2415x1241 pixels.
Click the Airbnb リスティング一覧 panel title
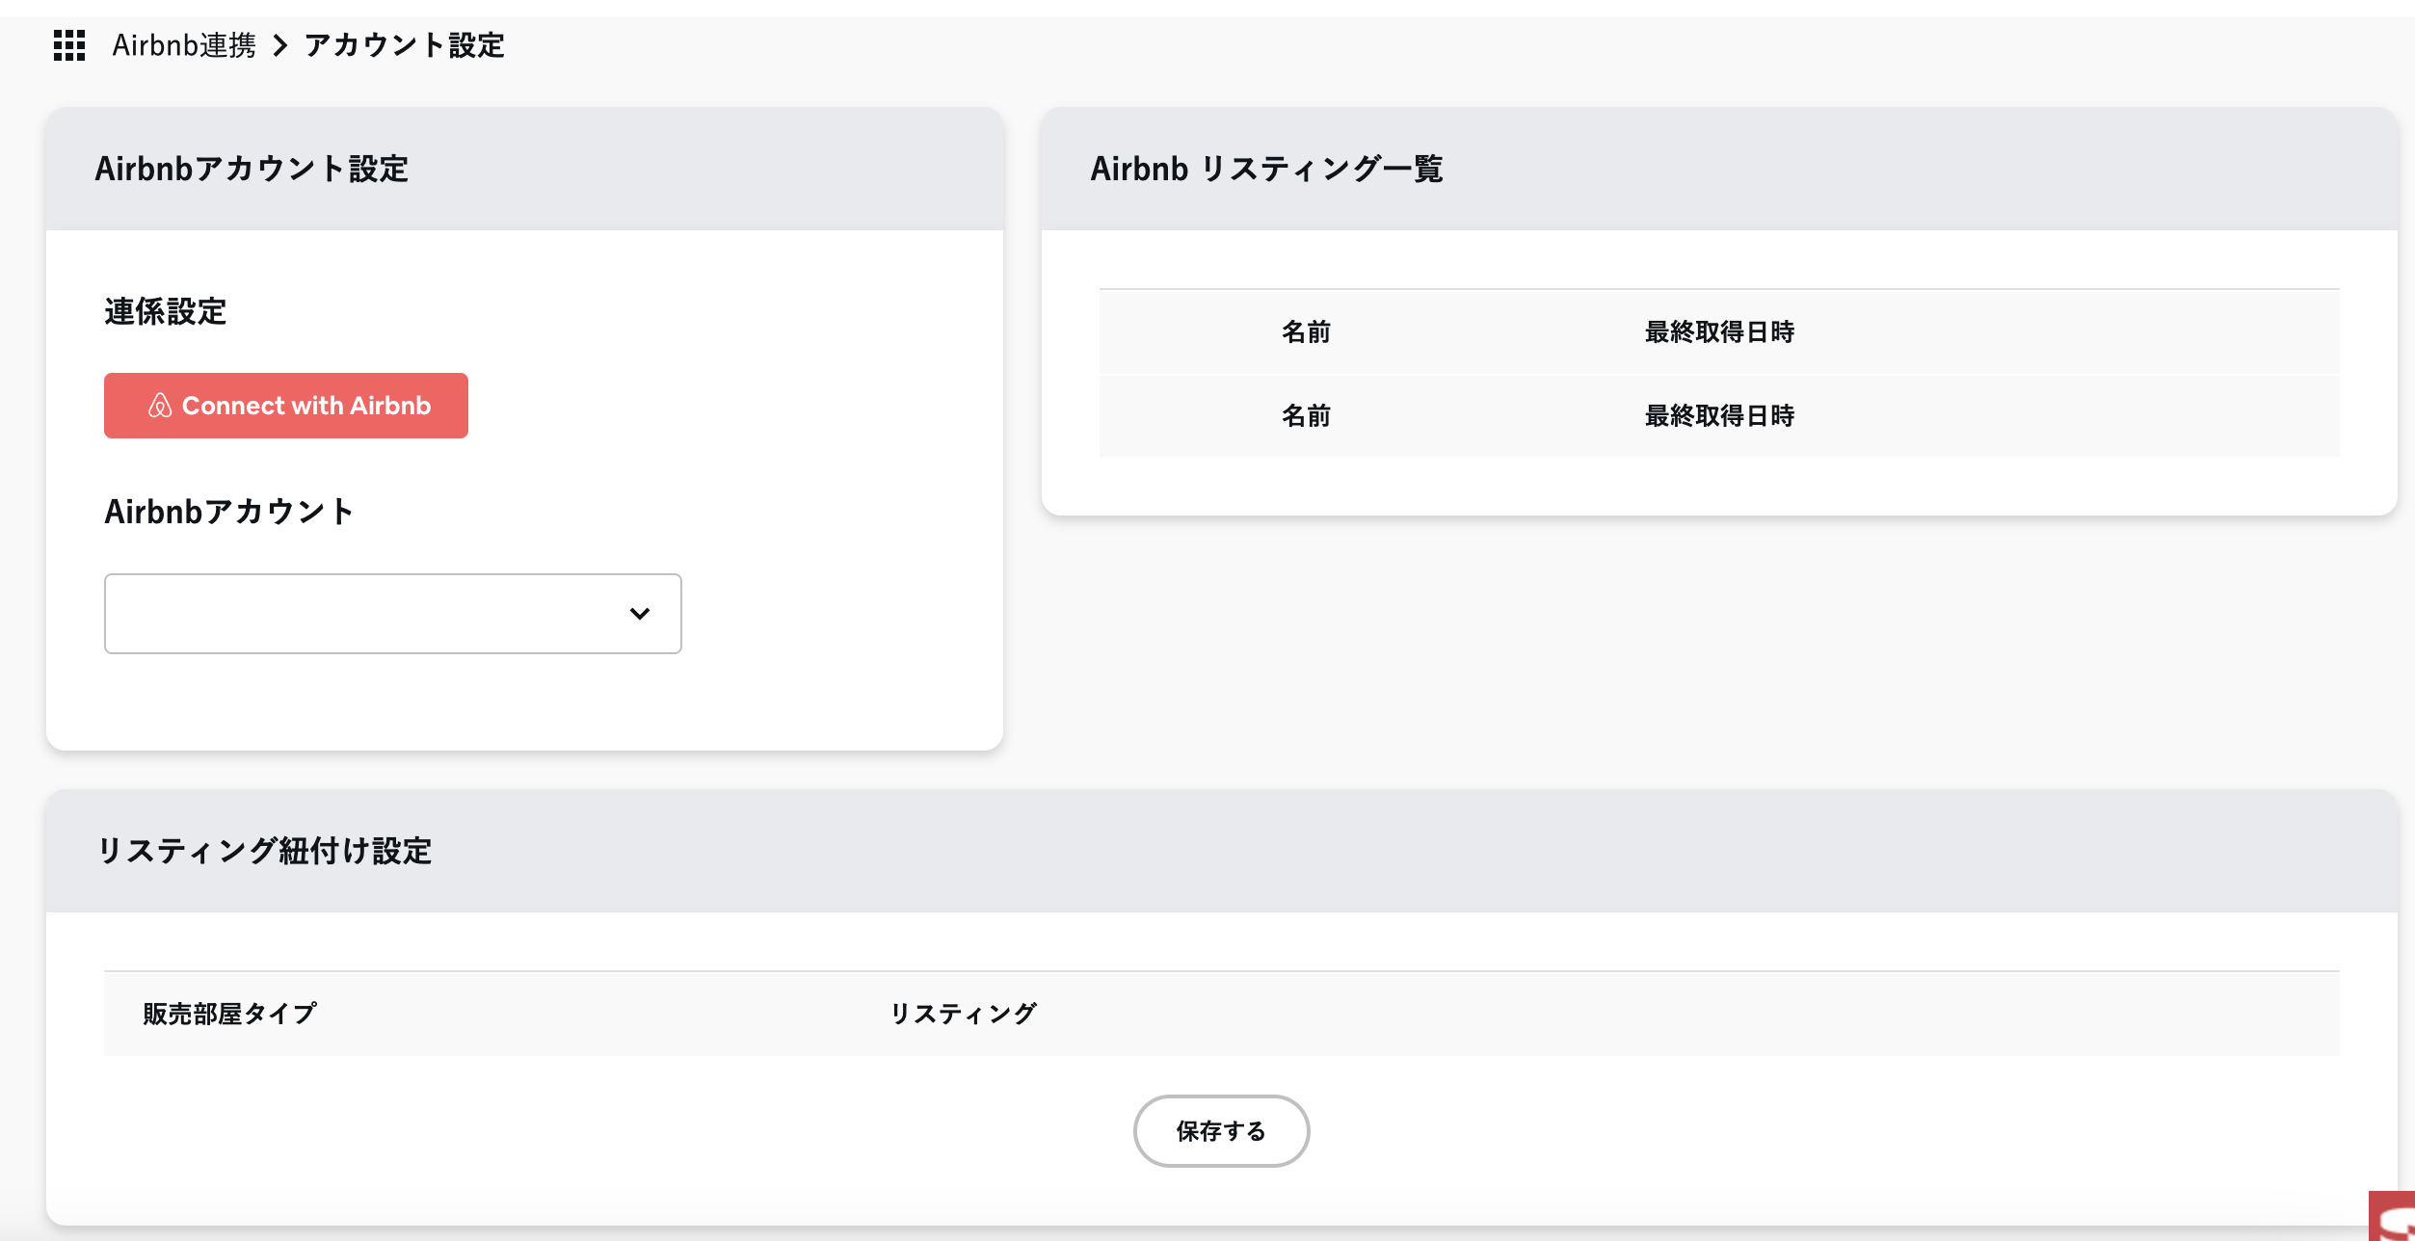click(x=1266, y=169)
